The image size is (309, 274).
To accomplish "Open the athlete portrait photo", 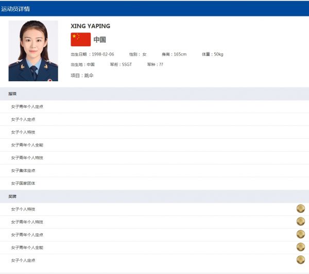I will tap(33, 51).
